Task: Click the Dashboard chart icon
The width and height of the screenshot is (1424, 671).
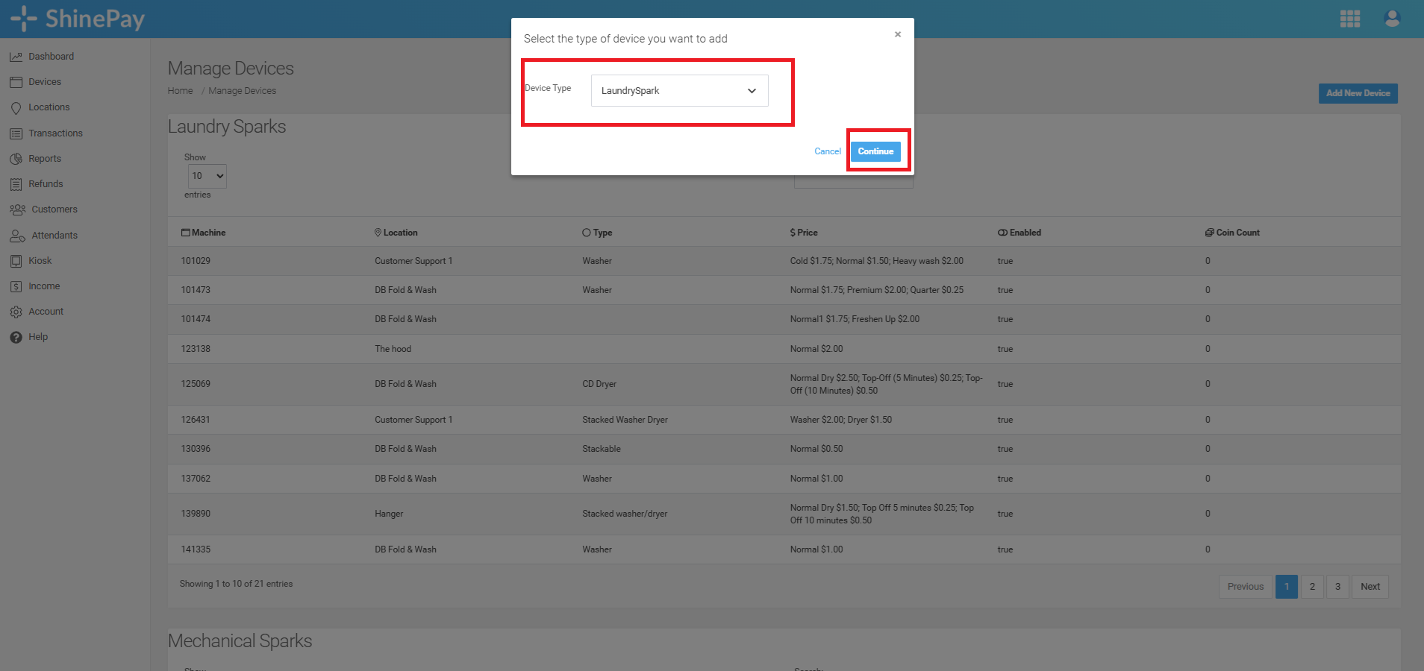Action: click(16, 57)
